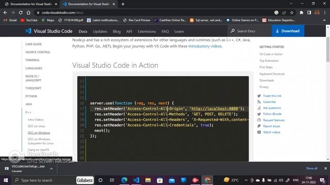Expand the Source Control sidebar section
330x185 pixels.
38,52
